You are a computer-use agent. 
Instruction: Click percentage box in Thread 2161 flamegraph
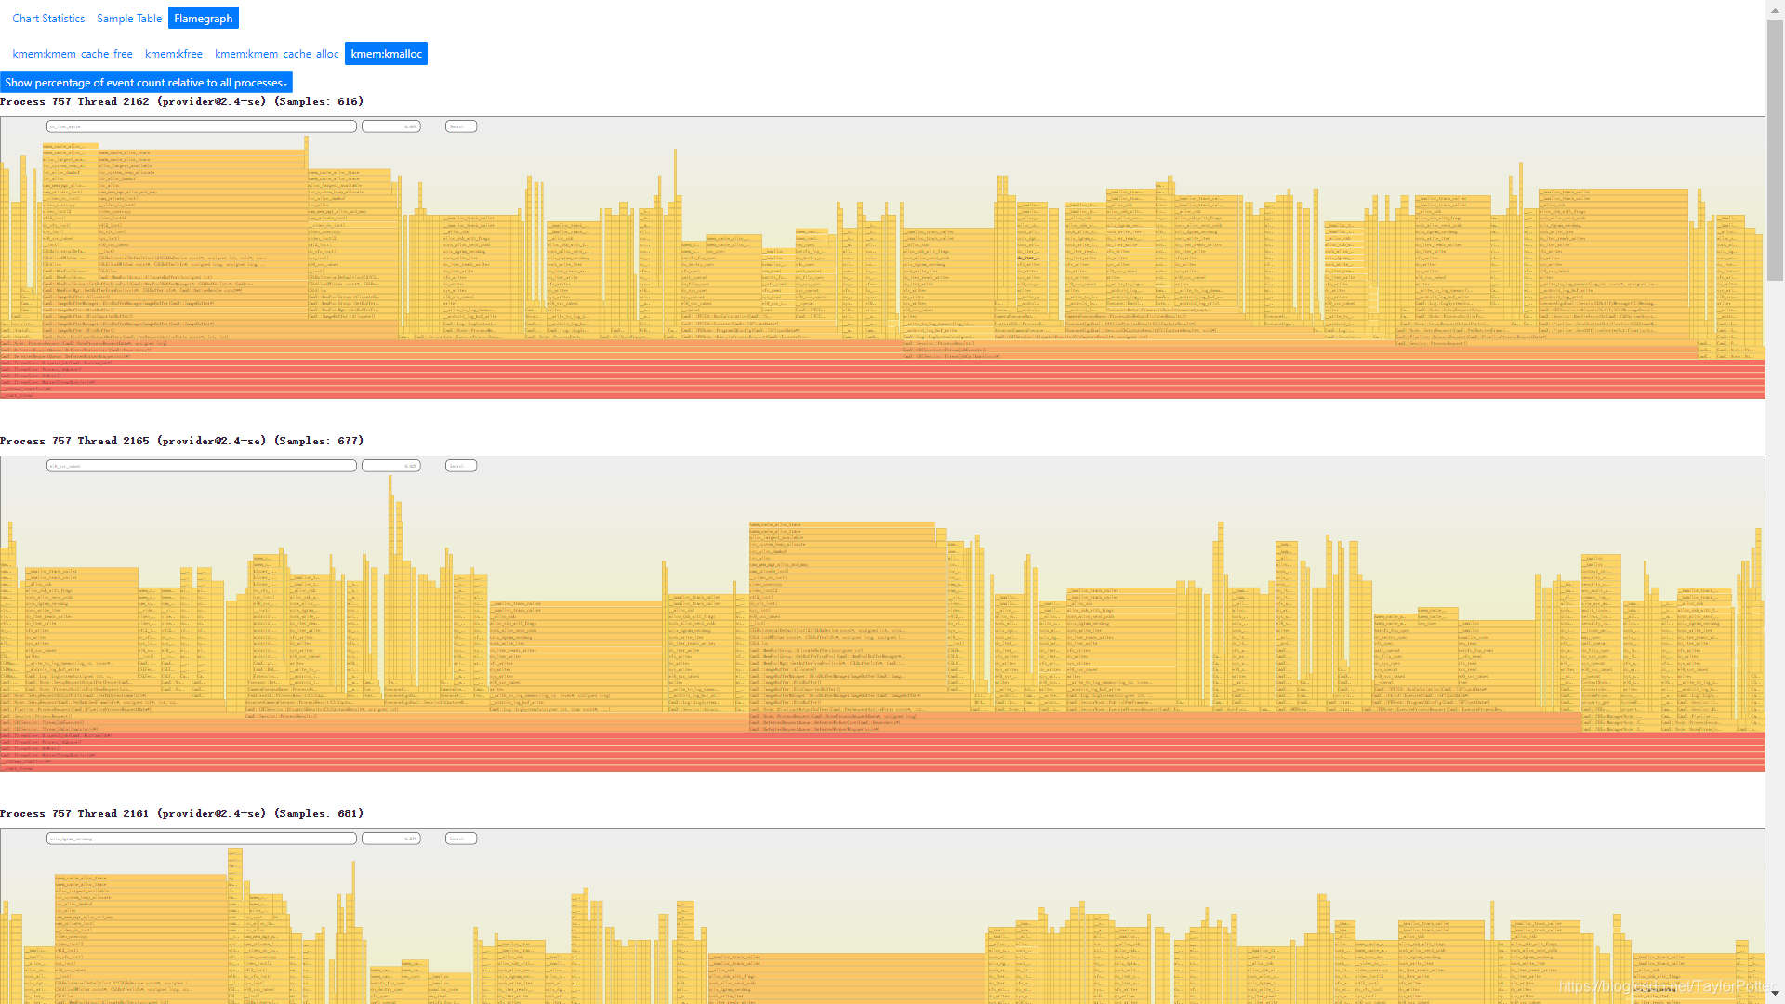[x=390, y=839]
